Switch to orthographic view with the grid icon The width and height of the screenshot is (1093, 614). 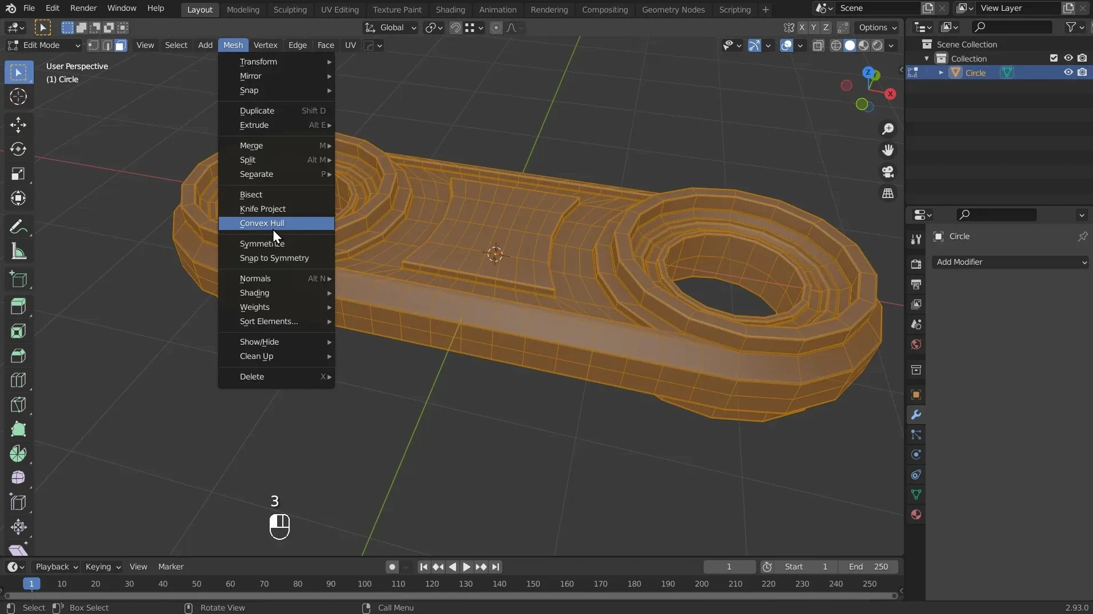(x=888, y=193)
